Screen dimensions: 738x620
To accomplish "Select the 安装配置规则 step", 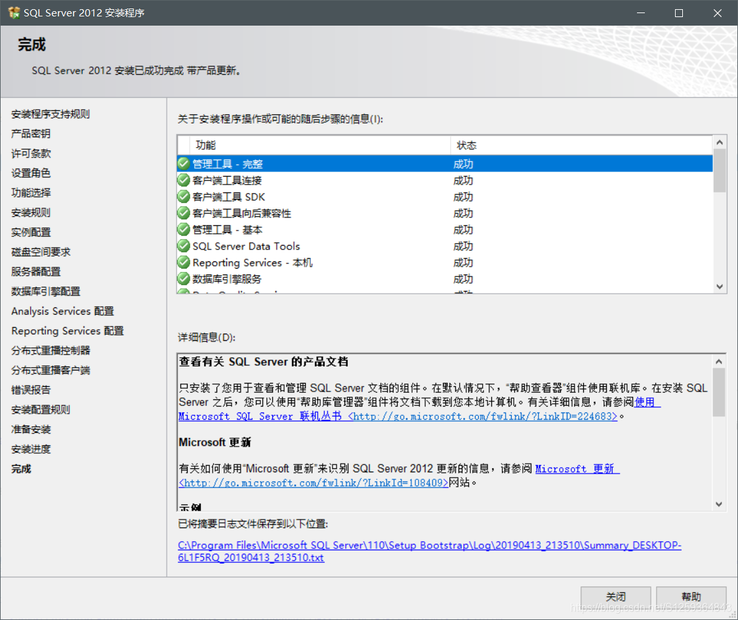I will (41, 410).
